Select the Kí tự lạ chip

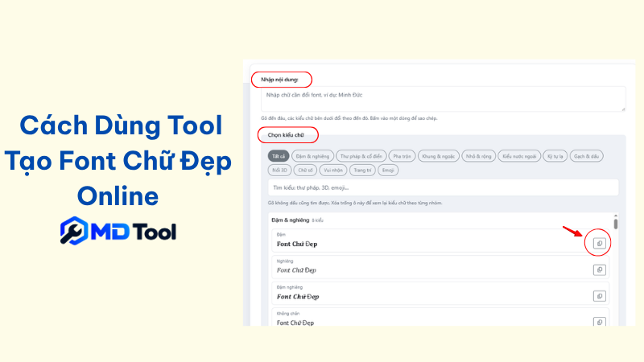click(555, 156)
